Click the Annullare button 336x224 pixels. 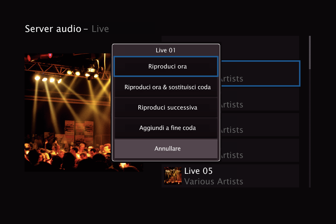pyautogui.click(x=166, y=149)
